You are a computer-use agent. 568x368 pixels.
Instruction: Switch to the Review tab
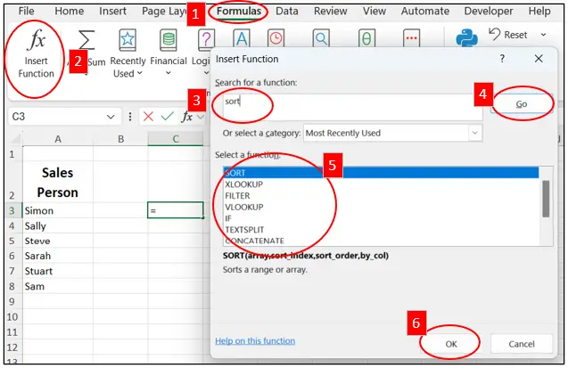330,11
